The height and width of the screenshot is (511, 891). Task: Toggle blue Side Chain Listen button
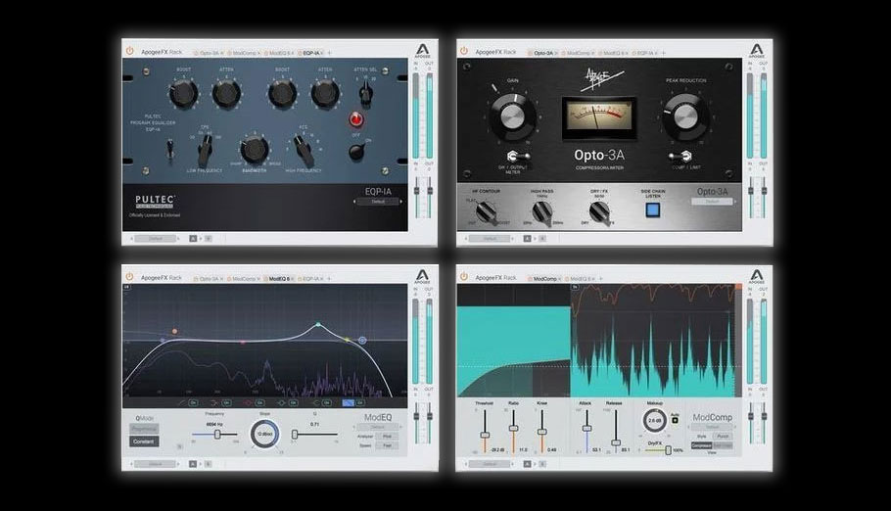coord(653,209)
